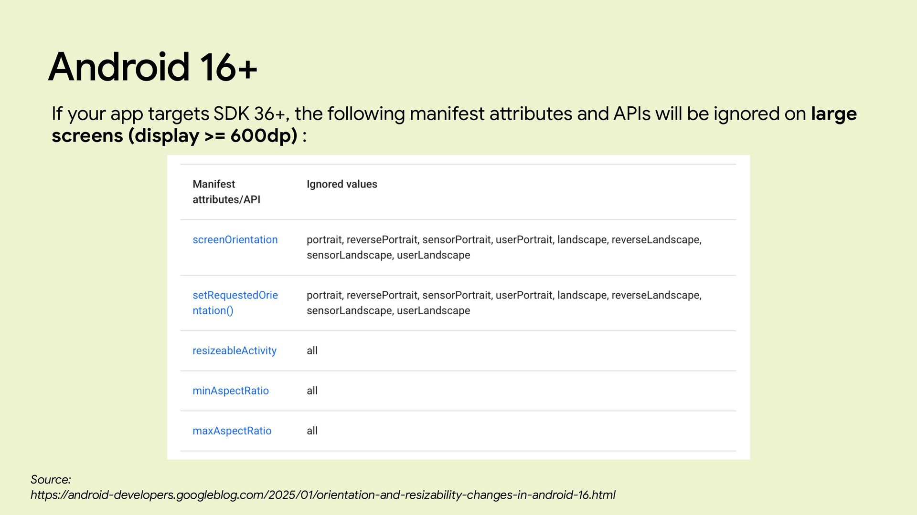Viewport: 917px width, 515px height.
Task: Click the 'Ignored values' column header
Action: point(341,185)
